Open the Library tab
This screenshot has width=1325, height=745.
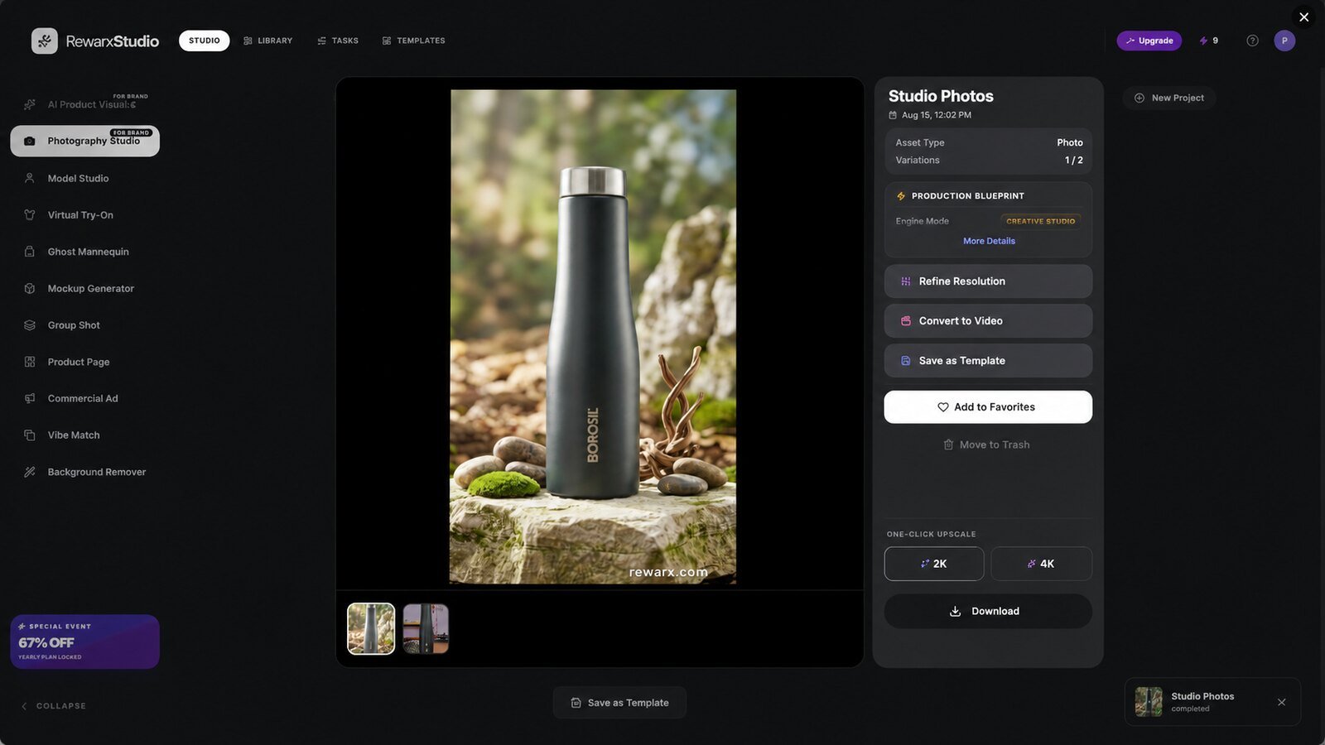click(x=267, y=41)
